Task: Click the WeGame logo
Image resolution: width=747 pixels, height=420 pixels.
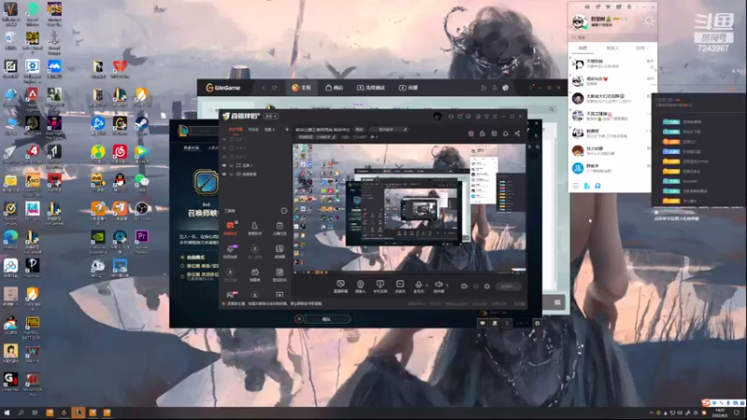Action: click(x=223, y=88)
